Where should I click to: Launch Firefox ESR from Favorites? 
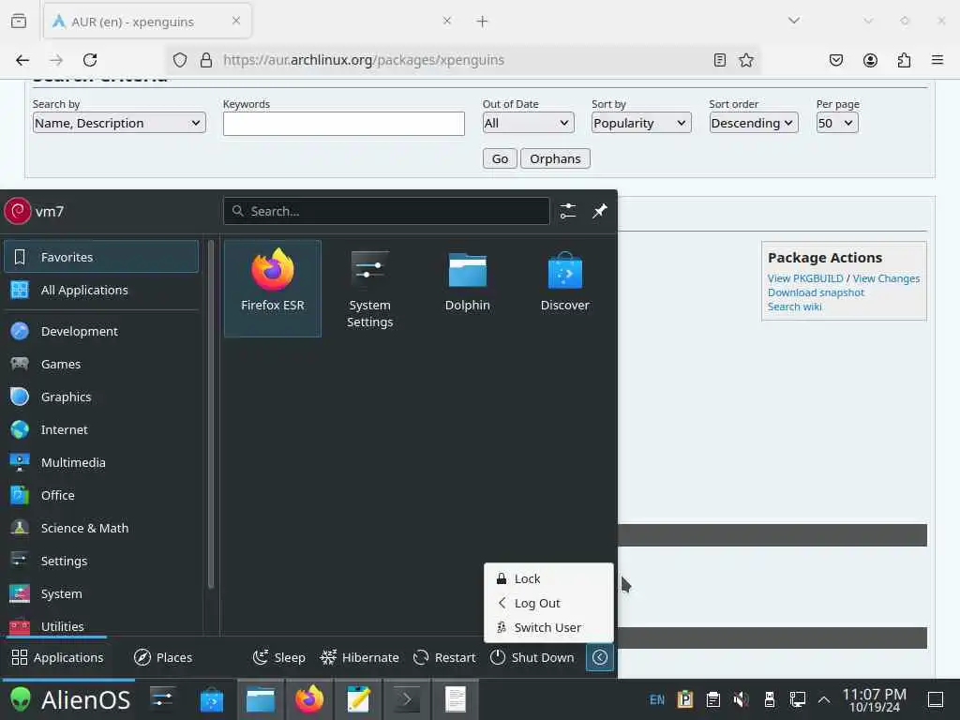point(273,289)
